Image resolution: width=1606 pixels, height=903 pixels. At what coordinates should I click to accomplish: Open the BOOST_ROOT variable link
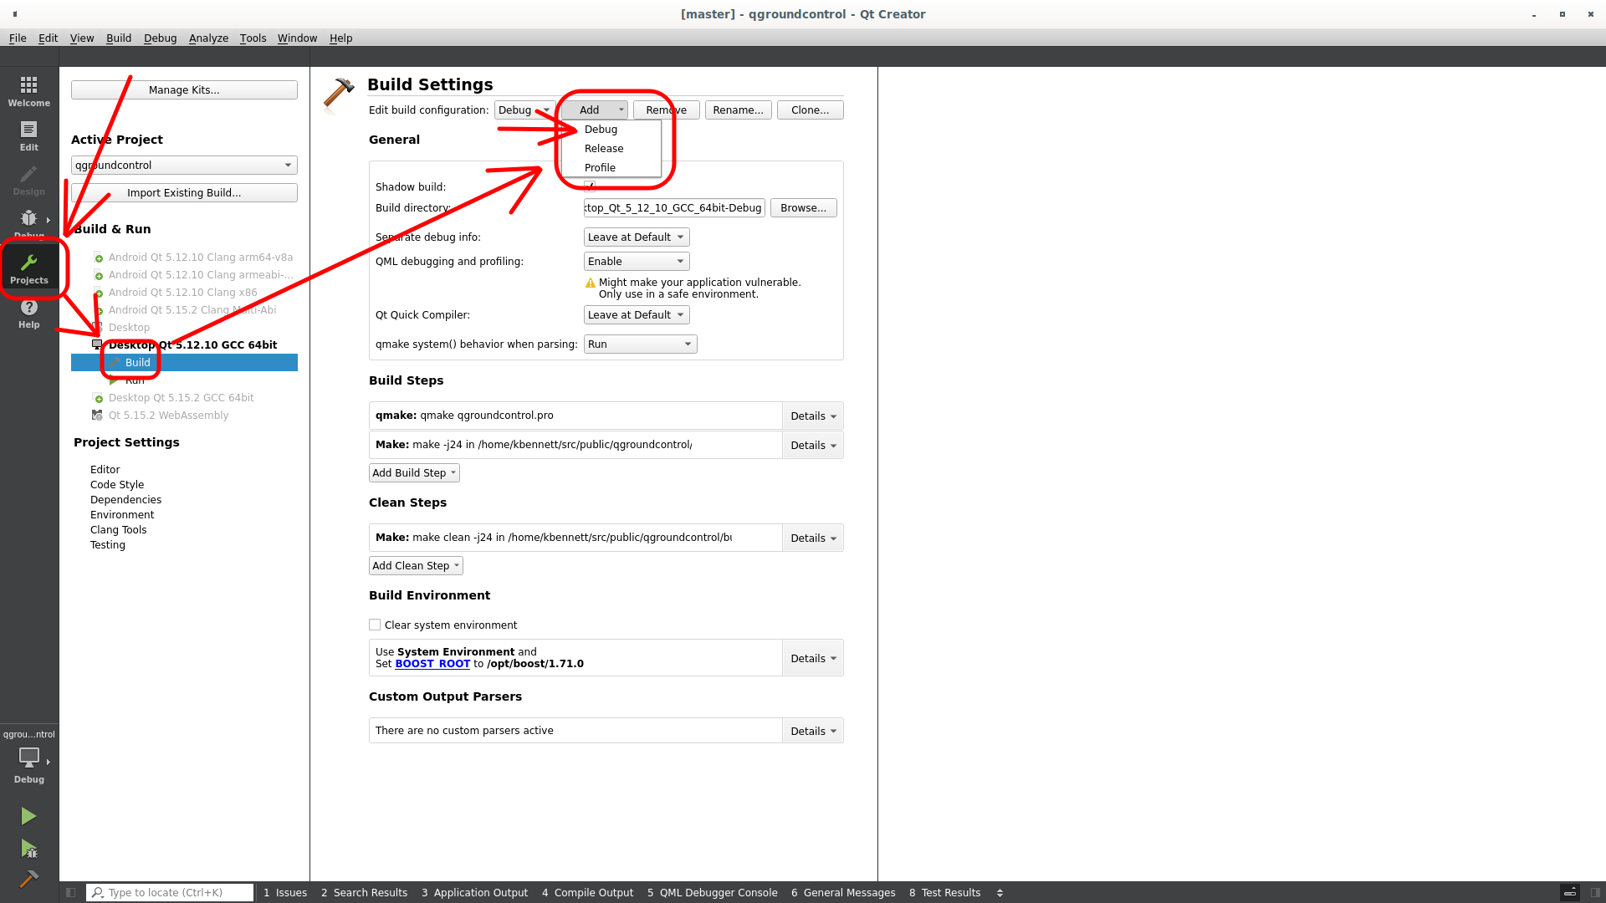coord(432,663)
